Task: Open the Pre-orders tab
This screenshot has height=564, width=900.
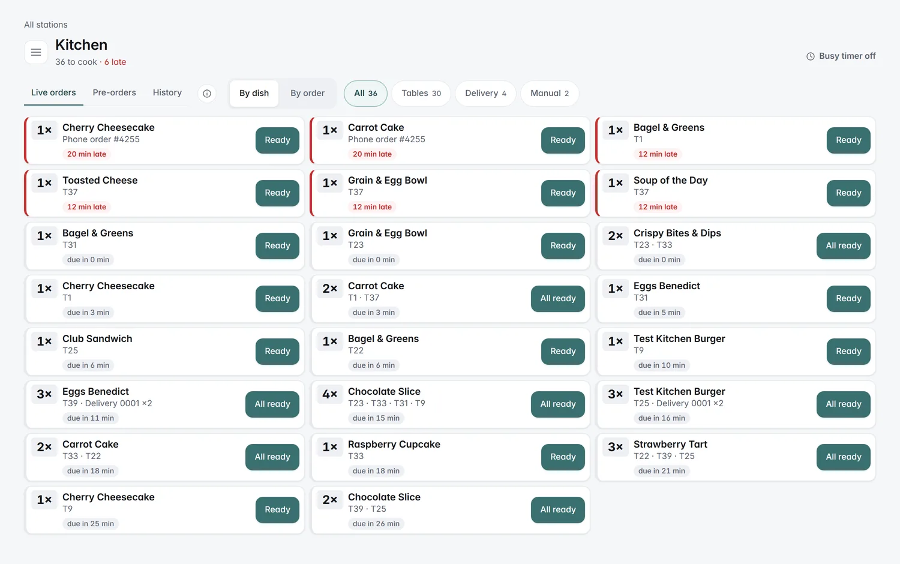Action: tap(114, 92)
